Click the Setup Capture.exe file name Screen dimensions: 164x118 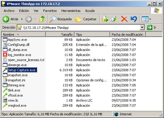[x=22, y=70]
